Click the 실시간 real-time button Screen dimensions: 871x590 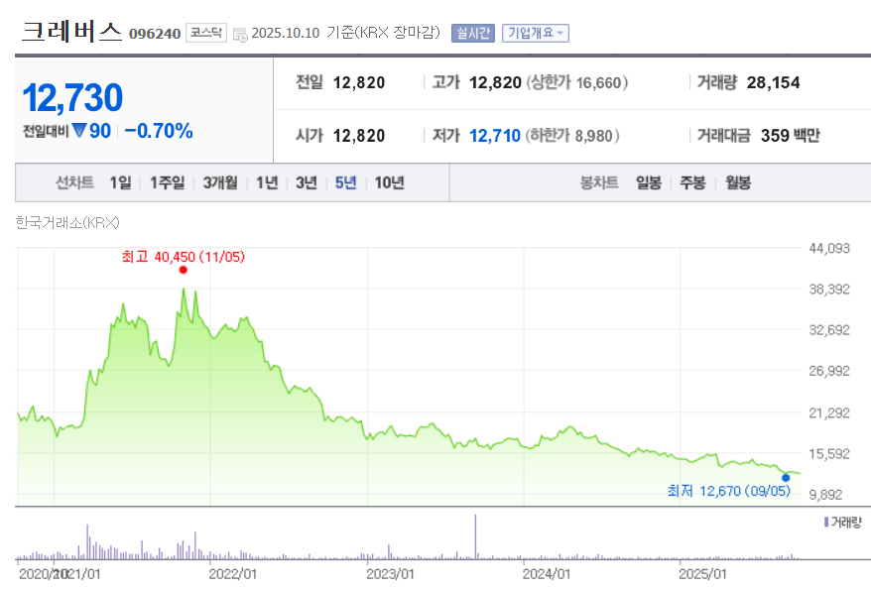click(x=473, y=34)
